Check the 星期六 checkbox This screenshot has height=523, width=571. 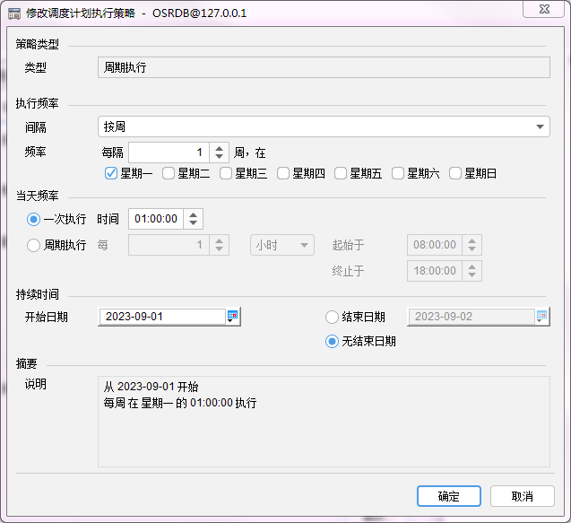(398, 173)
